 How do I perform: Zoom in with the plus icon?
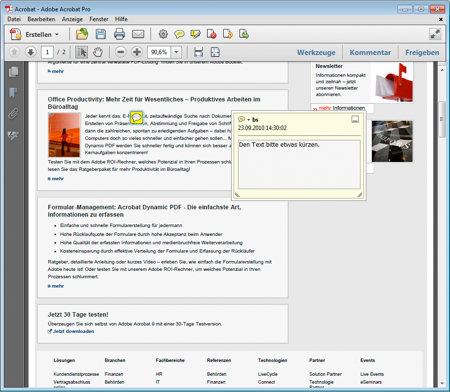137,51
